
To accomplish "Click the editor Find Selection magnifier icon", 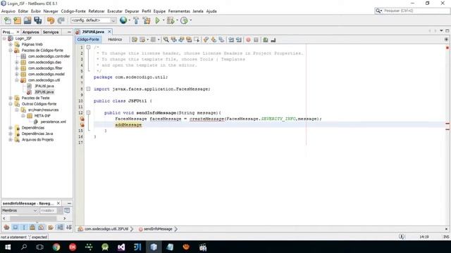I will pyautogui.click(x=166, y=39).
